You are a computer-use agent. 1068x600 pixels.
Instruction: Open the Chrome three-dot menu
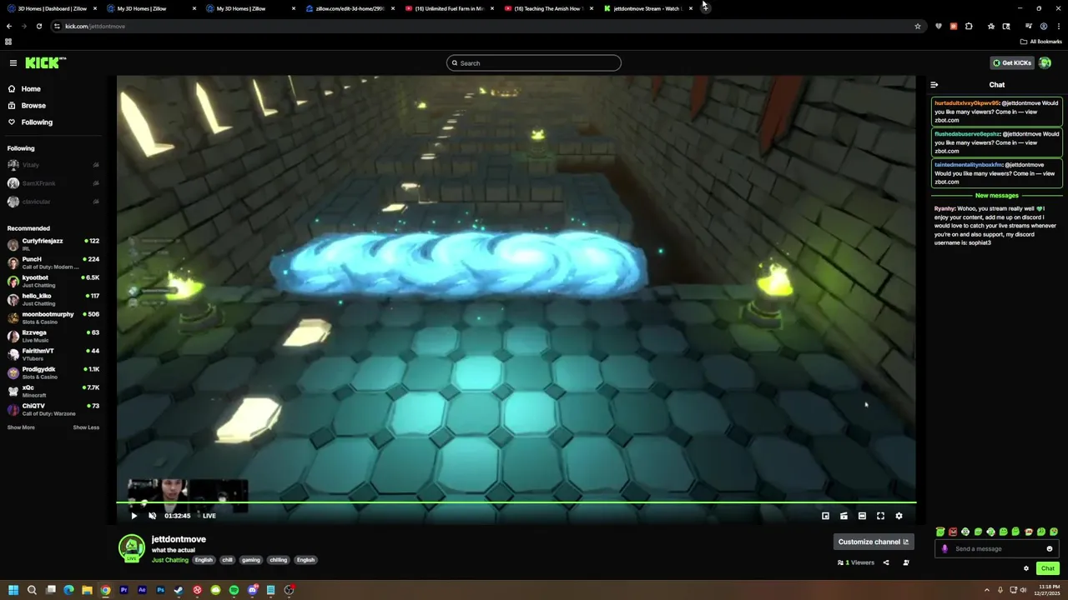pos(1058,26)
